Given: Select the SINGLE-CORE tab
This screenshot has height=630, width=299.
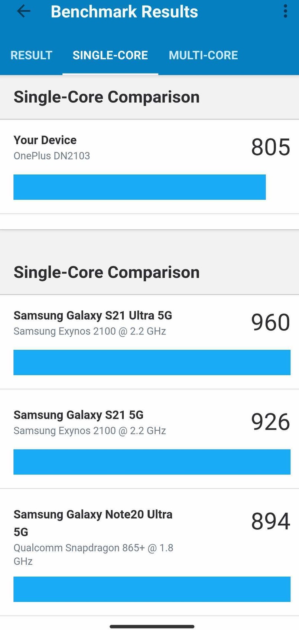Looking at the screenshot, I should pos(110,55).
